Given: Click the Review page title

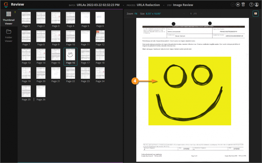Looking at the screenshot, I should tap(18, 5).
